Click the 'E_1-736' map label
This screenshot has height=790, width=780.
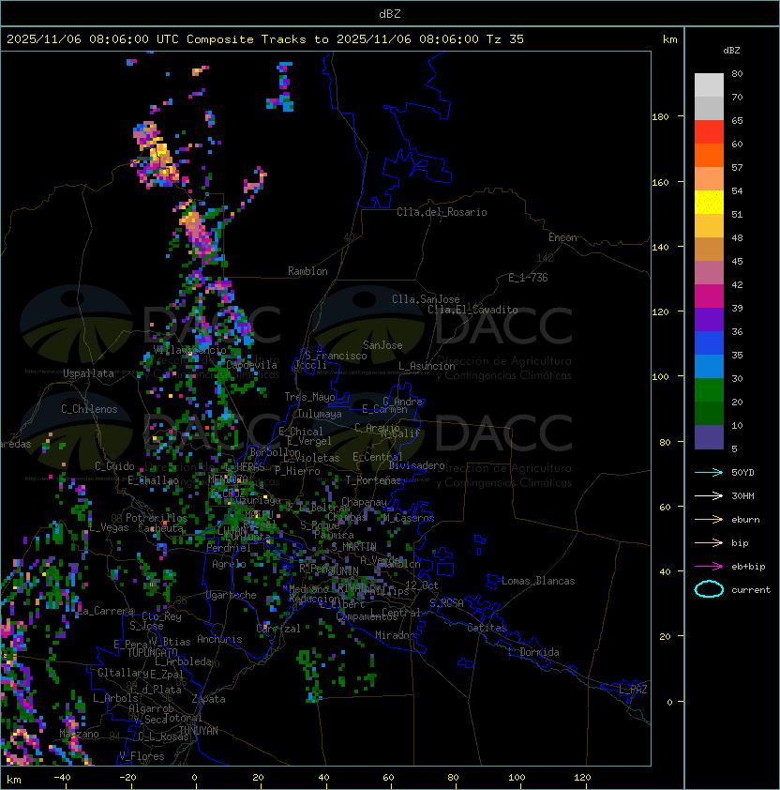[528, 278]
